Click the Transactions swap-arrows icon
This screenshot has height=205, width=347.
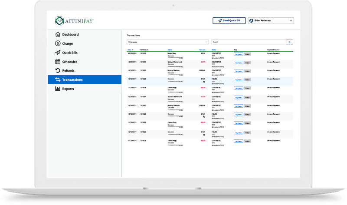coord(58,79)
